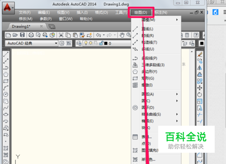
Task: Select the Array tool
Action: [200, 81]
